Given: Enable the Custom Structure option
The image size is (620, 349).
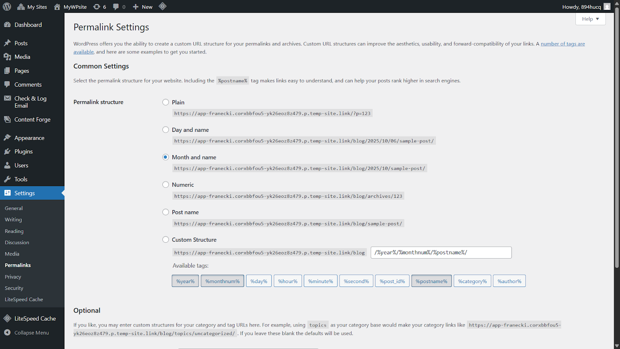Looking at the screenshot, I should (165, 239).
